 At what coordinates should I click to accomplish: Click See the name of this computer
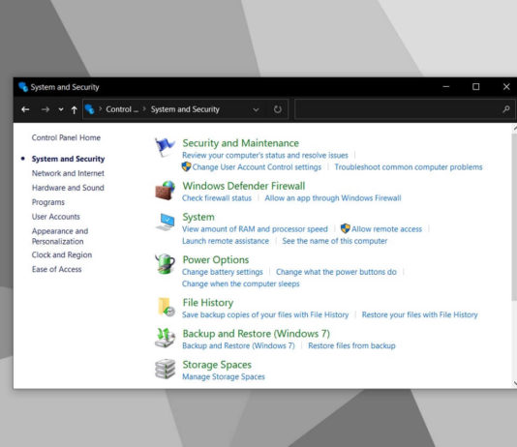coord(335,241)
